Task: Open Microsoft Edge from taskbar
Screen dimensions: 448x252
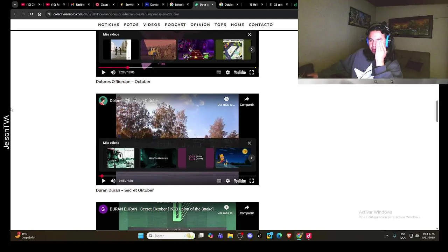Action: [x=279, y=236]
